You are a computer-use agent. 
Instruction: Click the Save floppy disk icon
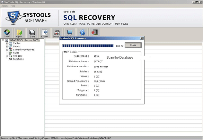point(32,32)
